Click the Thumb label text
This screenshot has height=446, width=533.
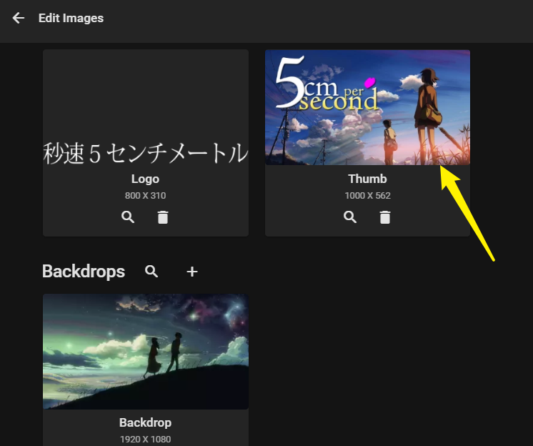(367, 179)
